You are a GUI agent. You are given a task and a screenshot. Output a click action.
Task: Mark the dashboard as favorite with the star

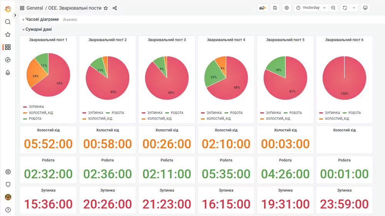coord(106,8)
